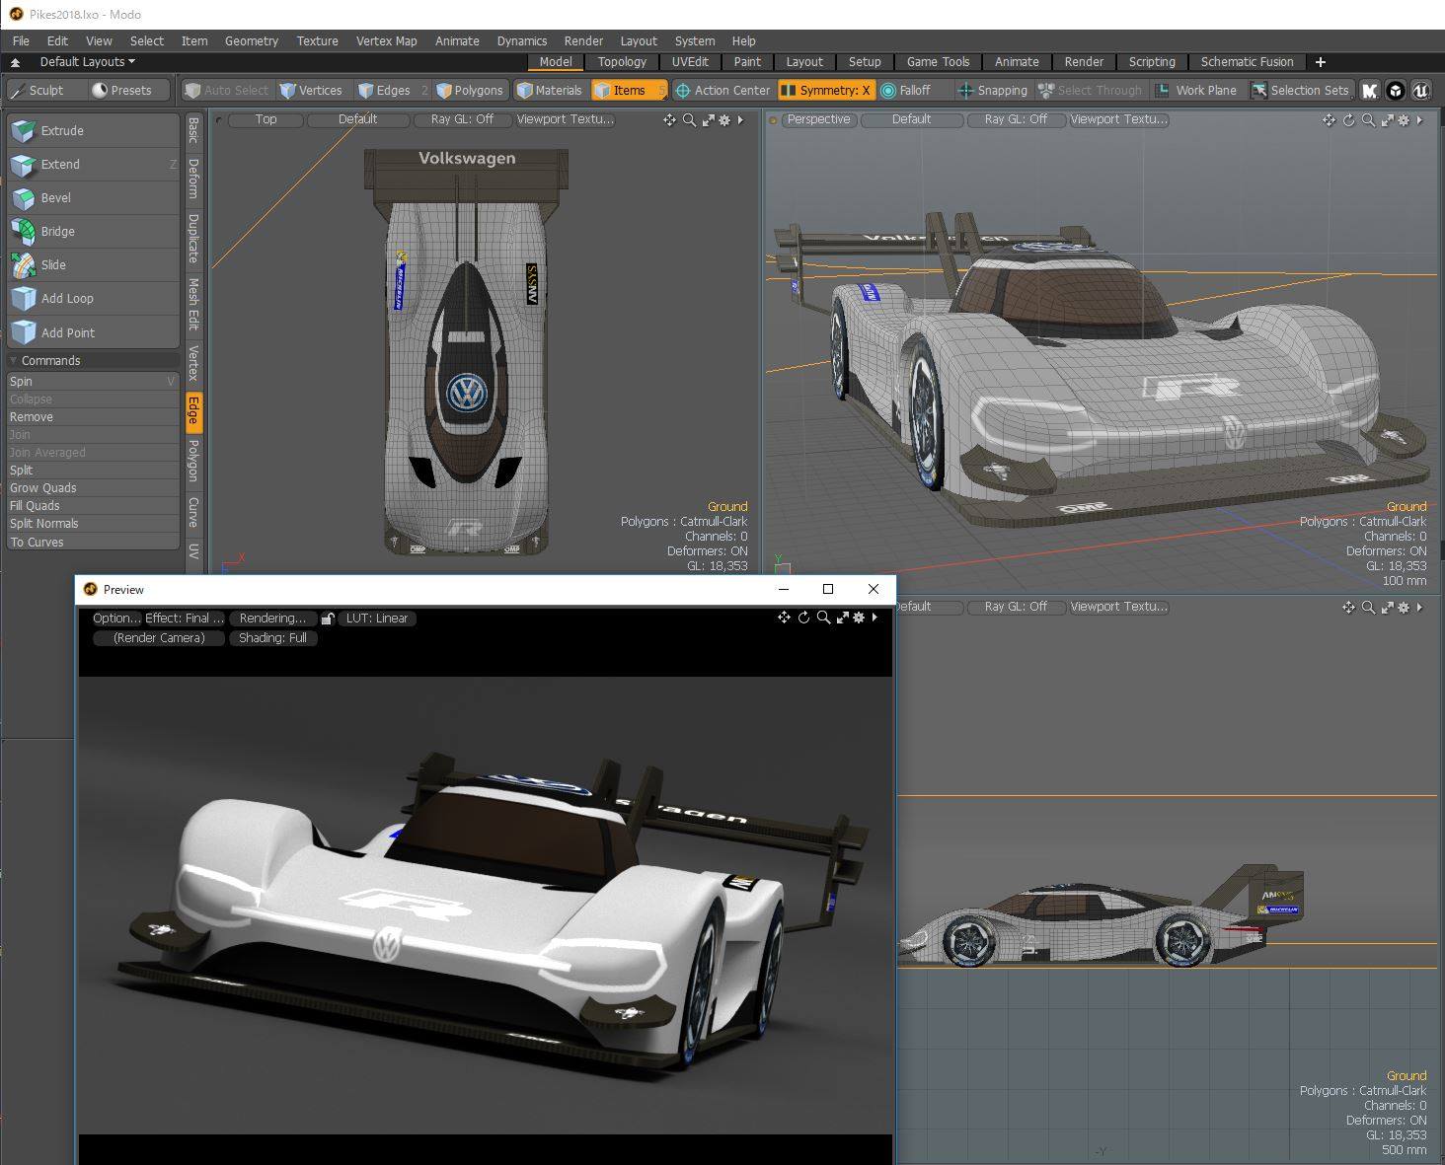The width and height of the screenshot is (1445, 1165).
Task: Click the Unreal Engine icon in toolbar
Action: pos(1420,90)
